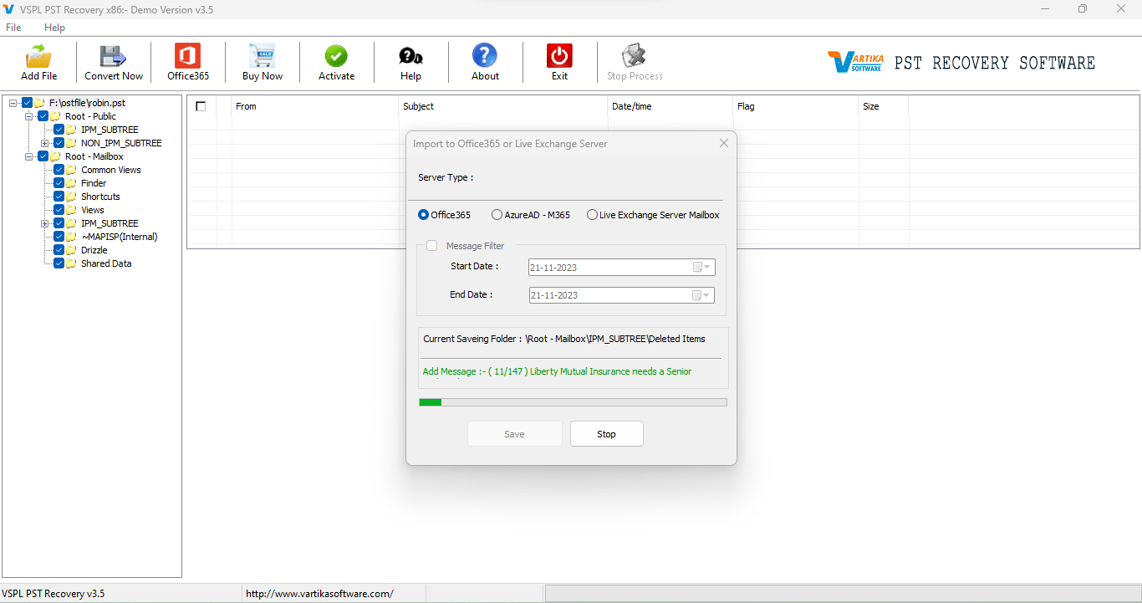Sort by the Subject column header

[503, 106]
